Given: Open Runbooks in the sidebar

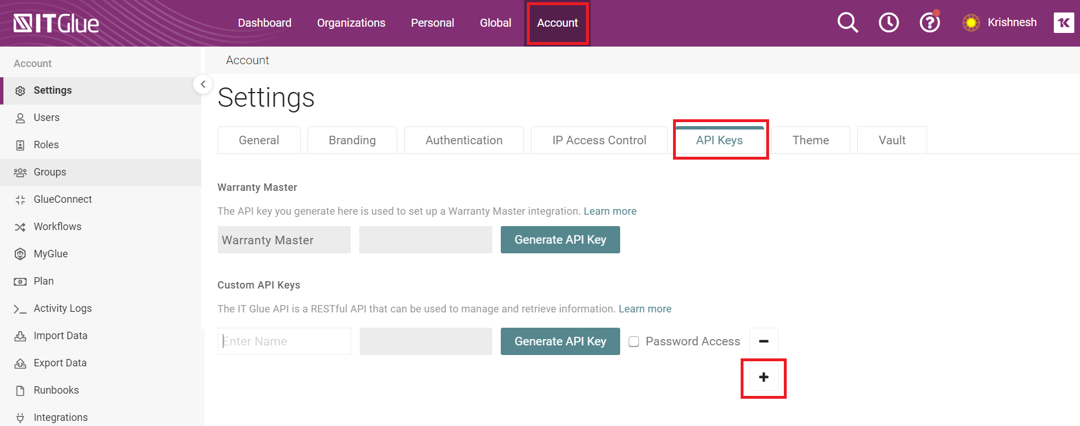Looking at the screenshot, I should point(101,391).
